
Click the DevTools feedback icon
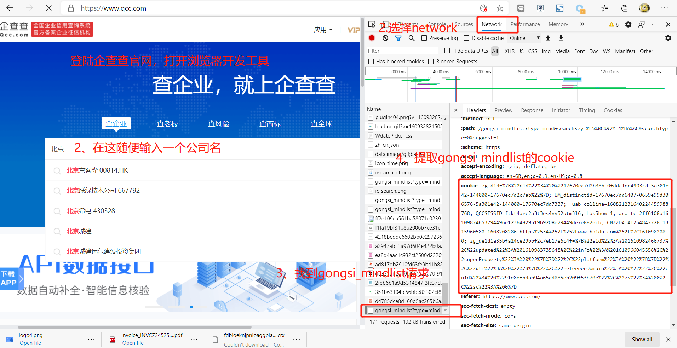pyautogui.click(x=642, y=24)
